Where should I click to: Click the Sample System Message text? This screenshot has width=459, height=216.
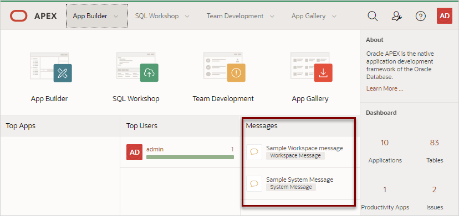pos(300,180)
